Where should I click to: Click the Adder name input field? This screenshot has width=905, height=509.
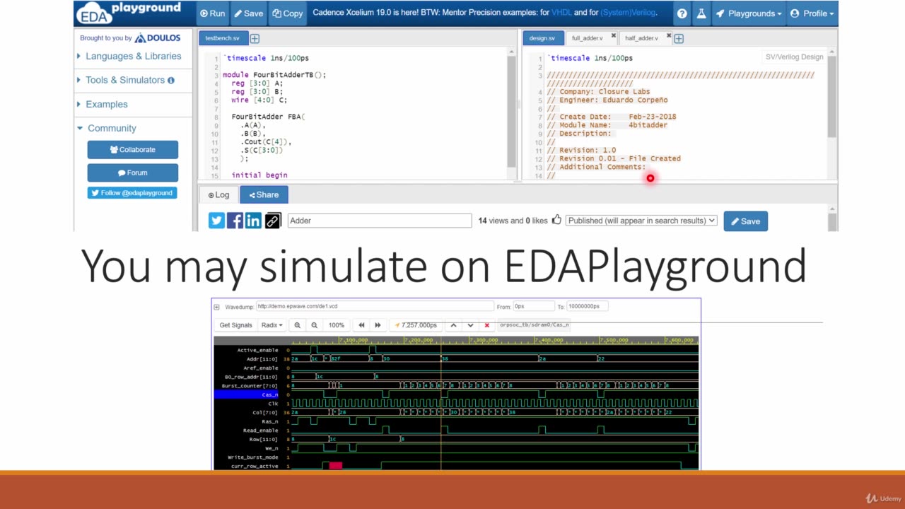[x=380, y=221]
